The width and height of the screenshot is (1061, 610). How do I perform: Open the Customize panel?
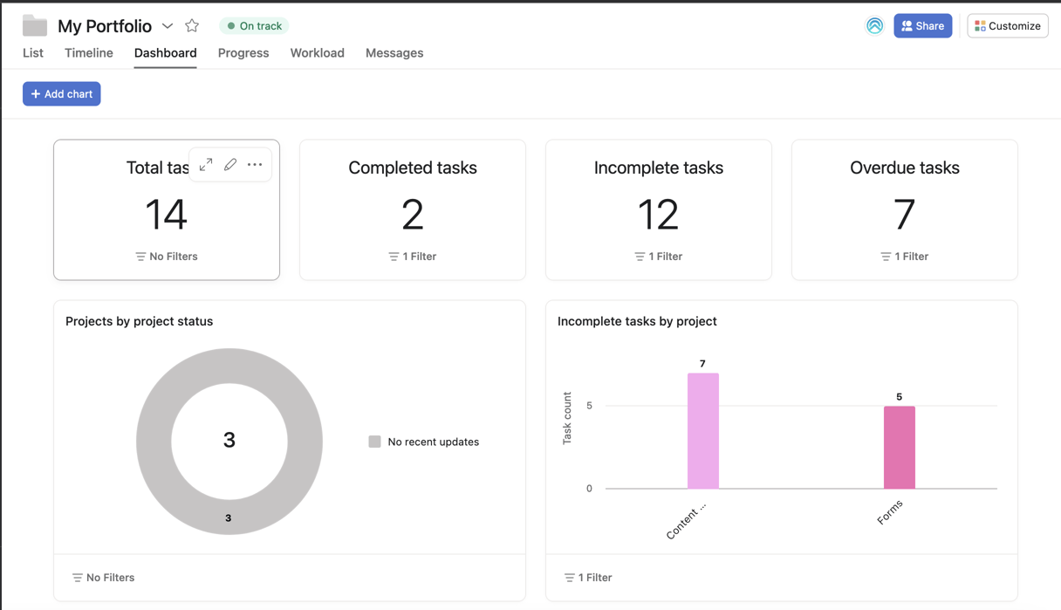pyautogui.click(x=1007, y=25)
